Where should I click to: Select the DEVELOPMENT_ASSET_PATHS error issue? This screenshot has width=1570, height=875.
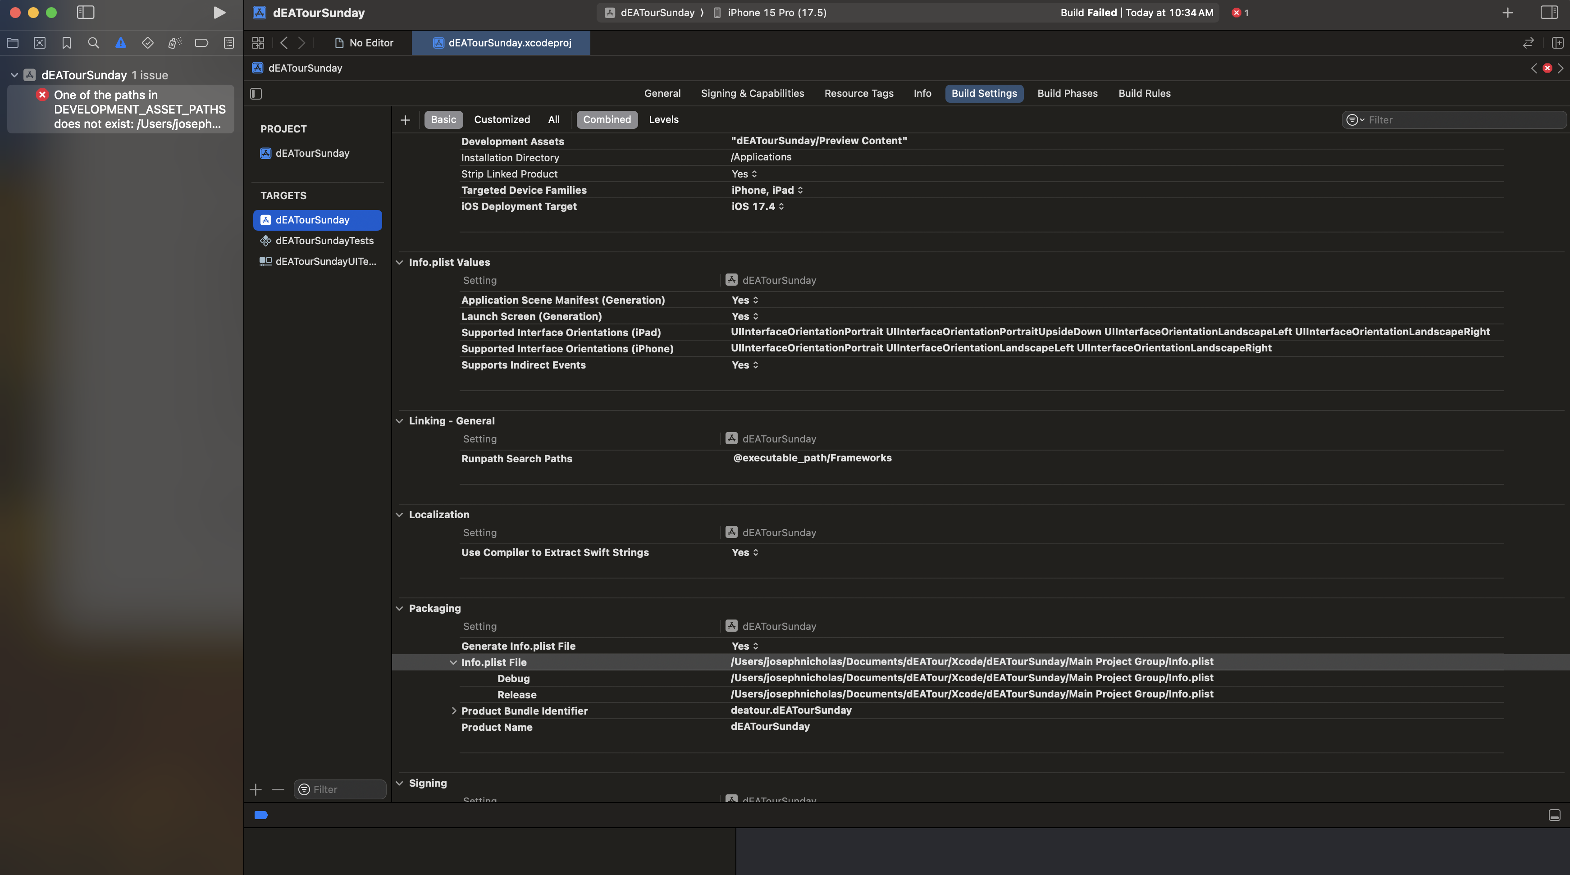pos(121,109)
